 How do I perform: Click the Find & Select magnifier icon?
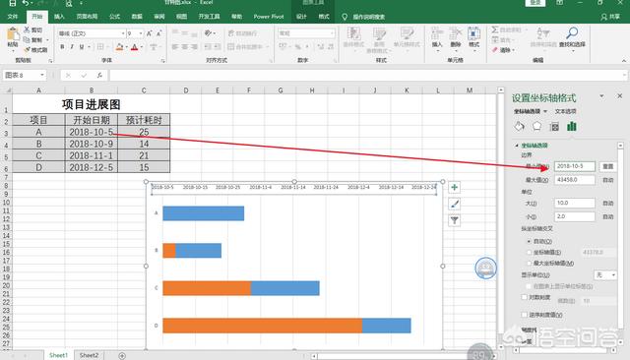[x=572, y=37]
